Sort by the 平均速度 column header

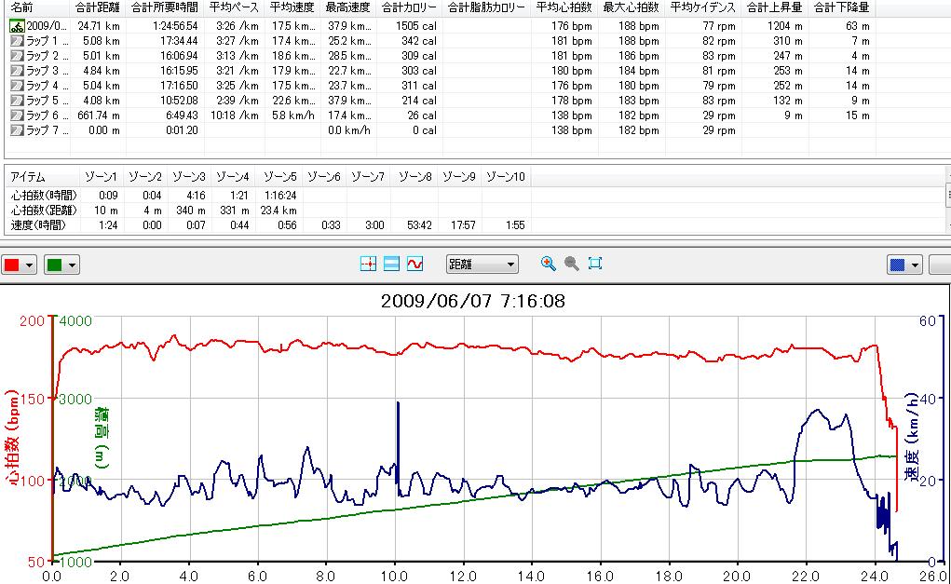[x=292, y=7]
